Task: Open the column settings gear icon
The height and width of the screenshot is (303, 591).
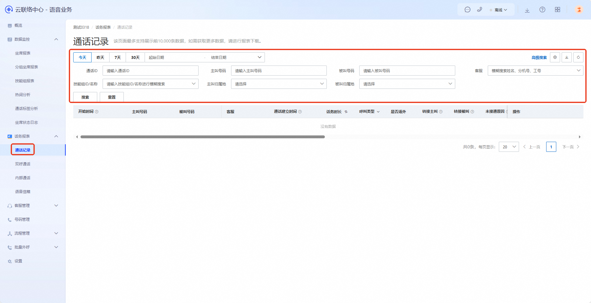Action: pos(555,57)
